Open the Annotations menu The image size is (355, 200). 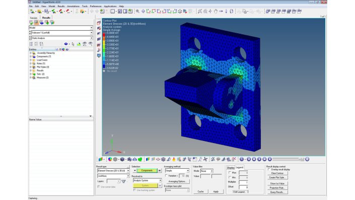[x=73, y=6]
